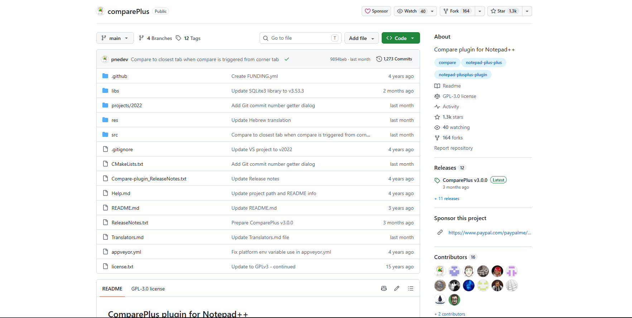
Task: Click Report repository link
Action: [453, 148]
